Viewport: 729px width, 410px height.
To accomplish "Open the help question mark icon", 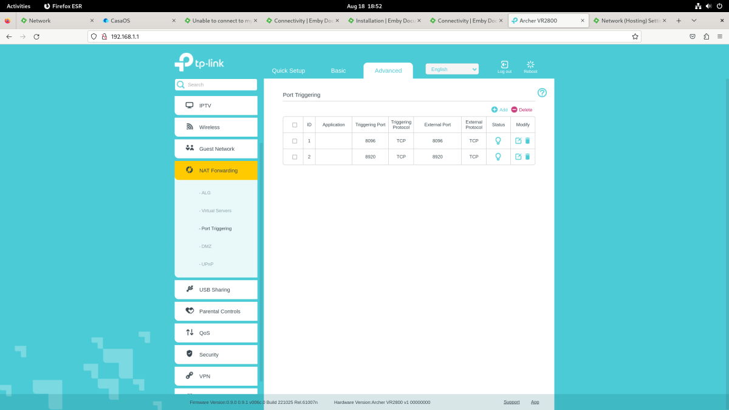I will point(541,92).
